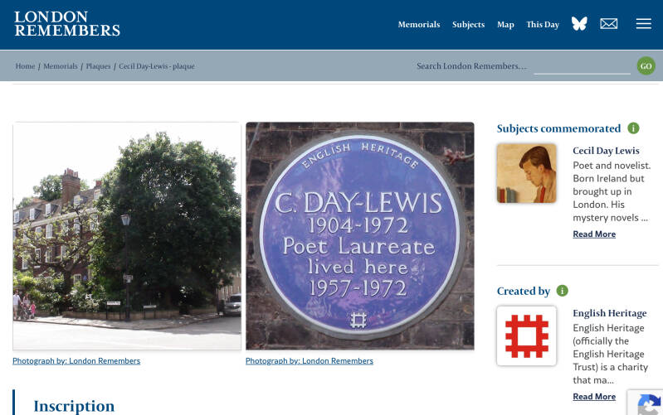Open This Day in navigation
The height and width of the screenshot is (415, 663).
coord(543,25)
